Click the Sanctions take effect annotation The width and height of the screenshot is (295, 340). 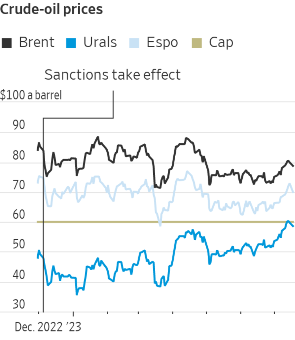click(x=112, y=75)
